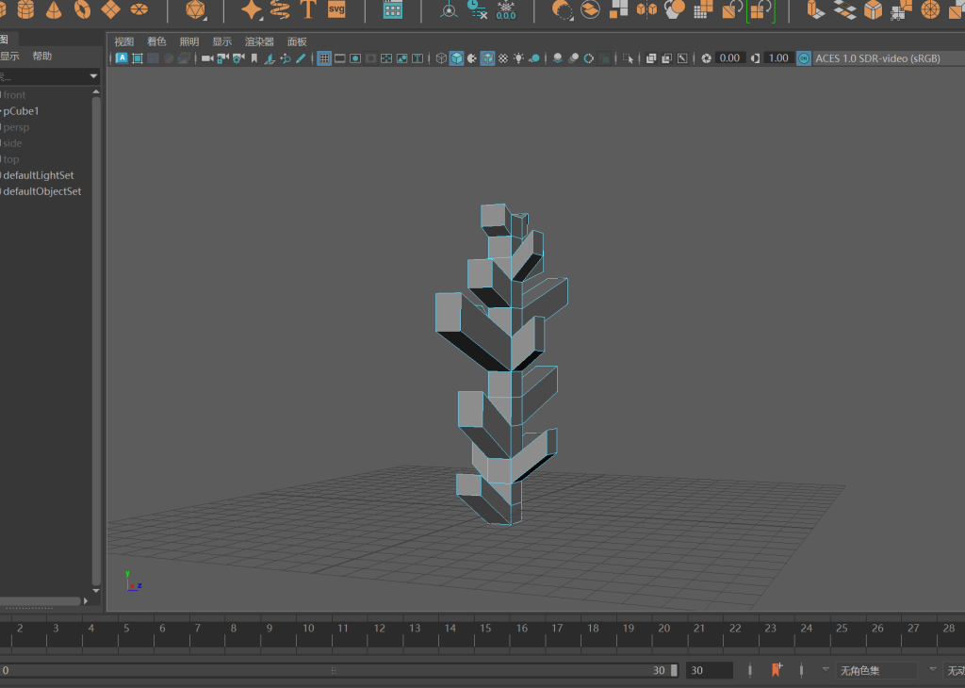This screenshot has height=688, width=965.
Task: Open the outliner search field dropdown arrow
Action: pyautogui.click(x=93, y=76)
